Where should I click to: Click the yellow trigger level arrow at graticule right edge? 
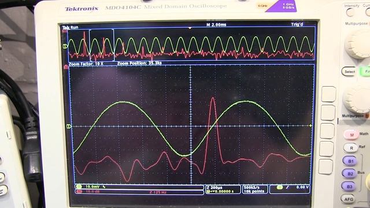[311, 126]
